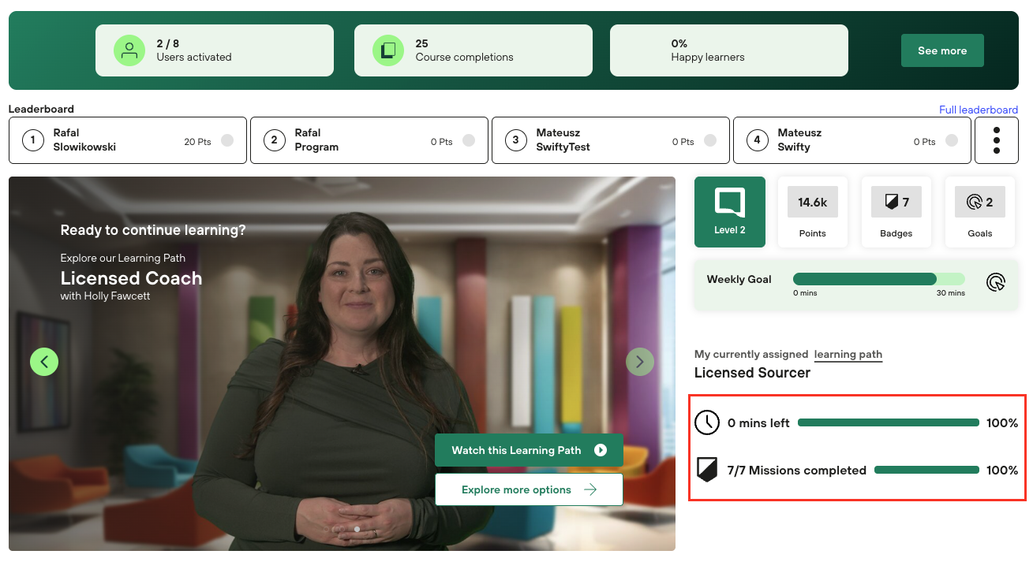Open the Level 2 chat-bubble tile

click(729, 211)
